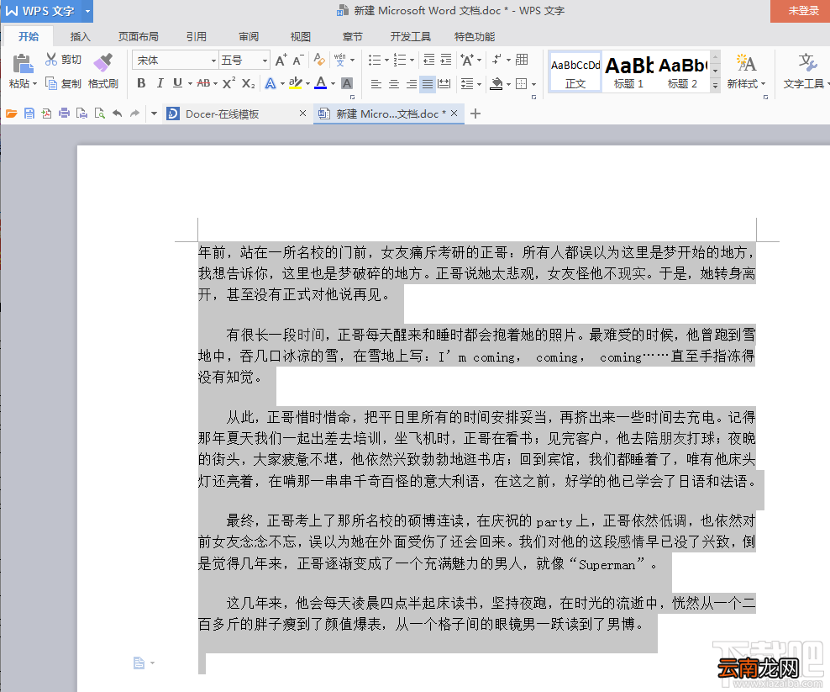Decrease font size with A- icon

coord(298,60)
